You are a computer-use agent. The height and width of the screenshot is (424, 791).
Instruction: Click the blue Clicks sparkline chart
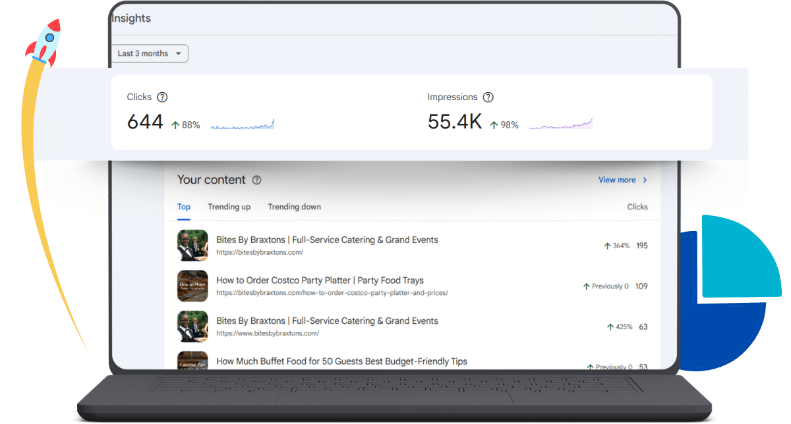coord(243,124)
